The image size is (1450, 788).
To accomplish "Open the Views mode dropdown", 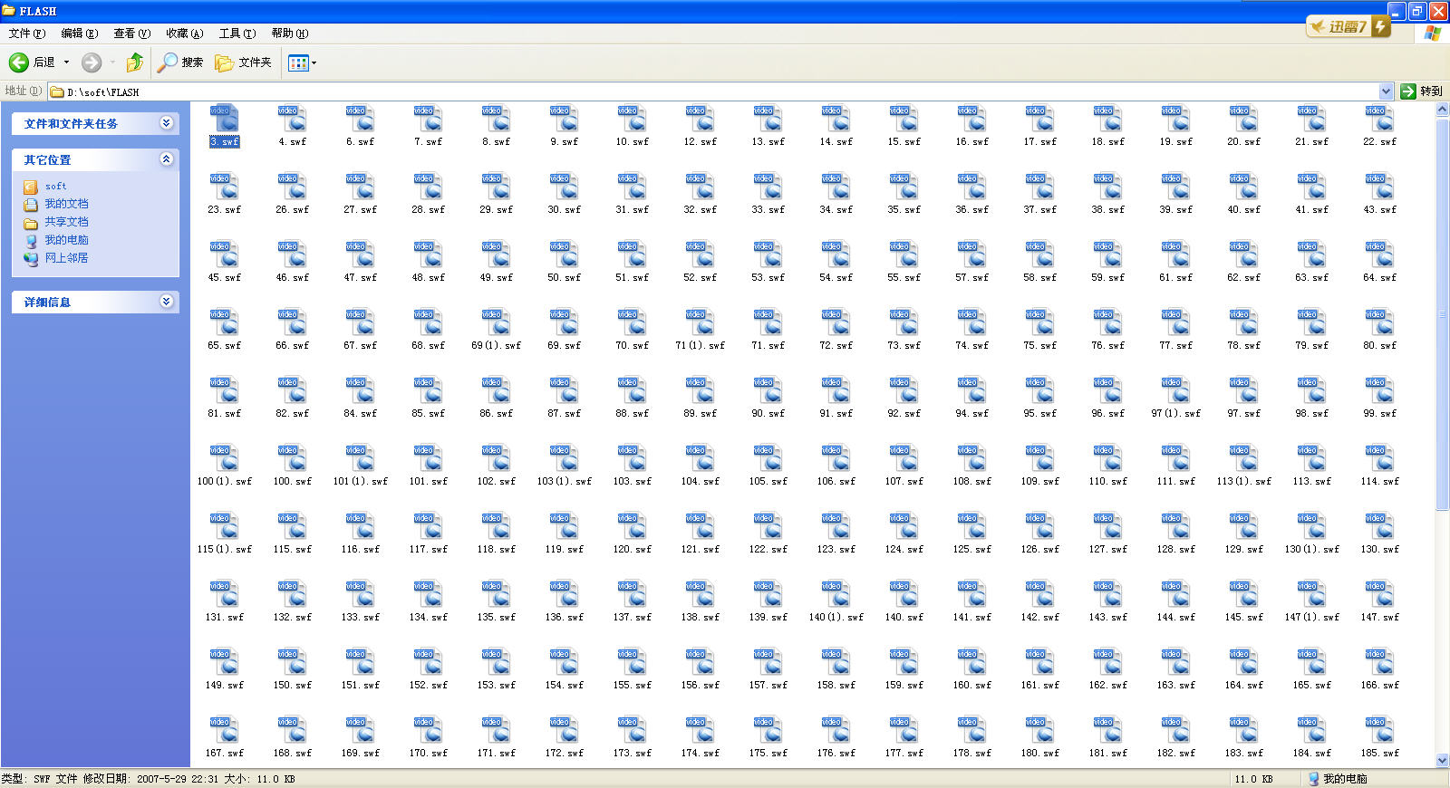I will pos(302,62).
